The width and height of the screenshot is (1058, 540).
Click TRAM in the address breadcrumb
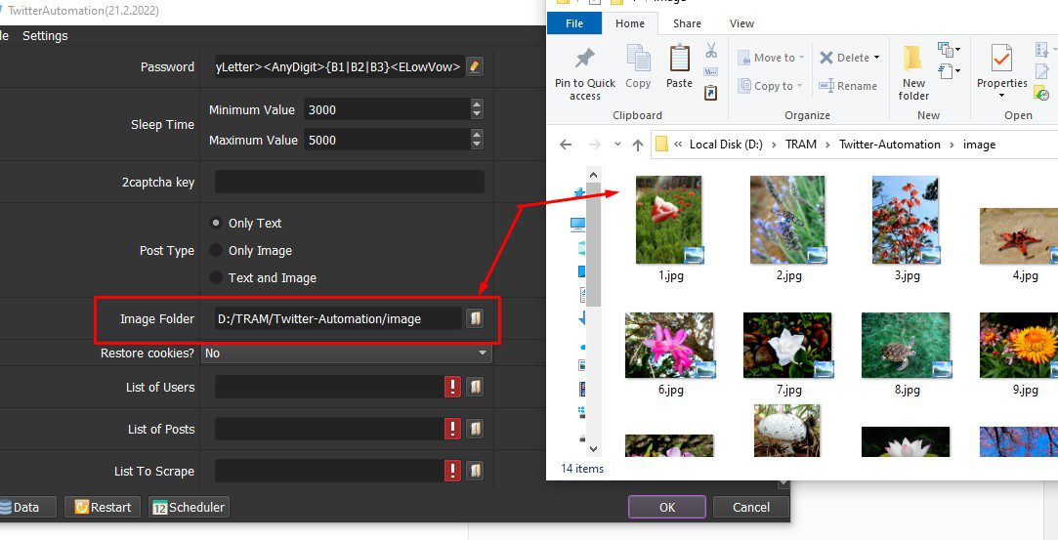(801, 145)
